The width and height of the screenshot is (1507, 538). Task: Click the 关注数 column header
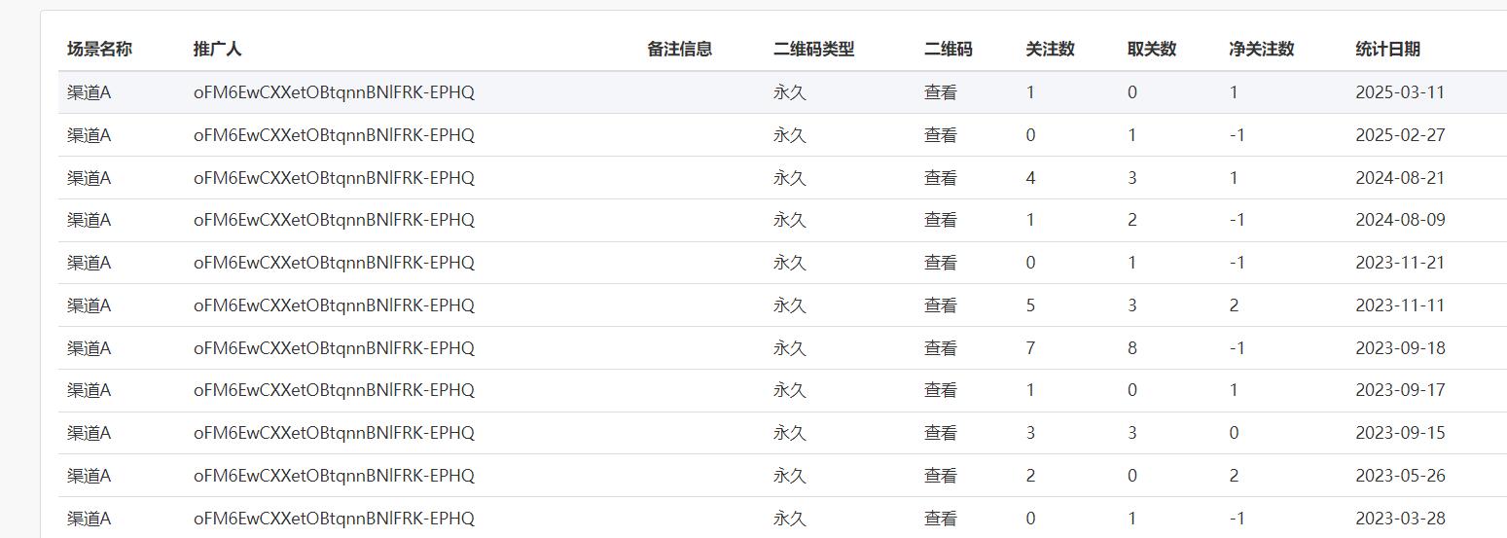point(1050,50)
